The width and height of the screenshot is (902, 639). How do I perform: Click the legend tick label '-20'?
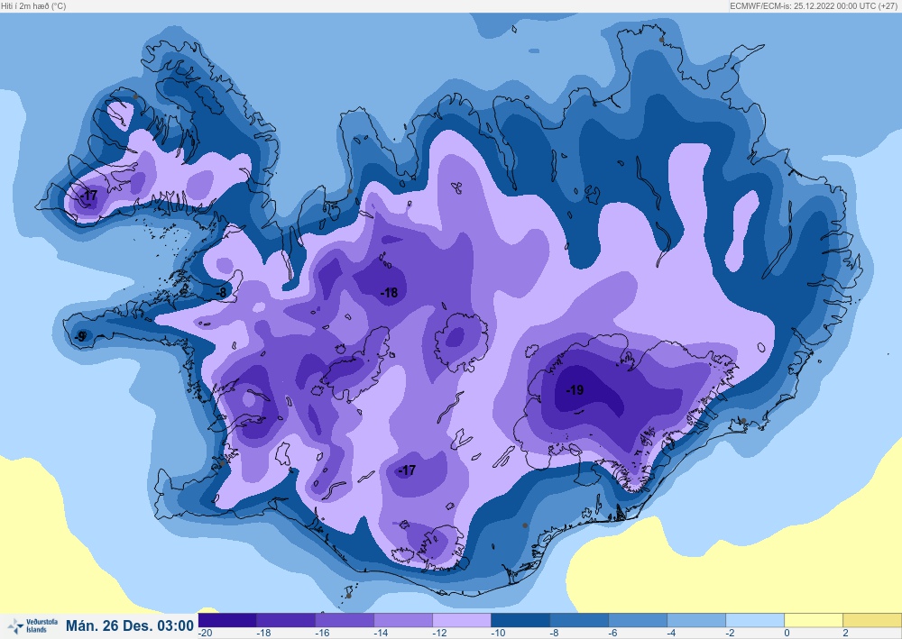point(205,634)
